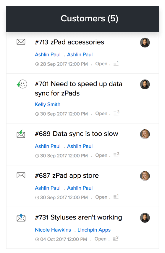Open contact Nicole Hawkins
The height and width of the screenshot is (253, 165).
[53, 230]
